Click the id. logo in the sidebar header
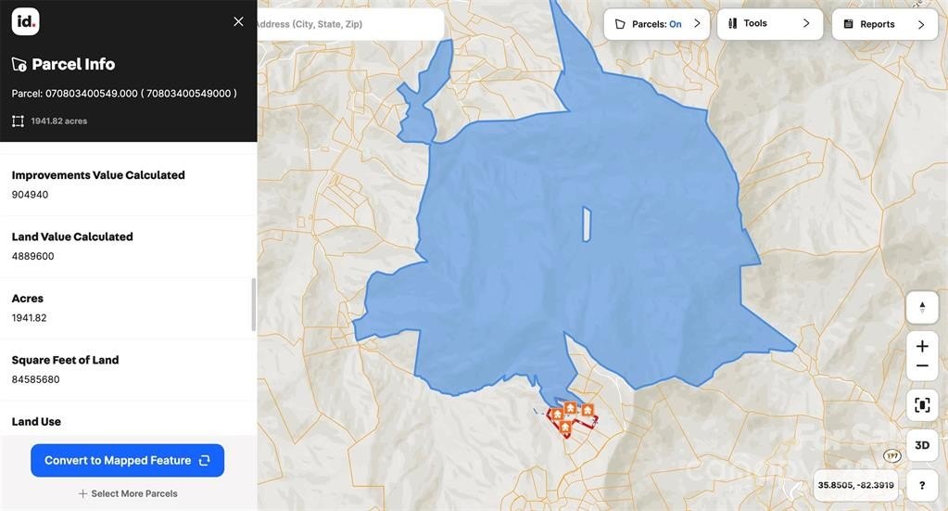This screenshot has height=511, width=948. coord(25,21)
